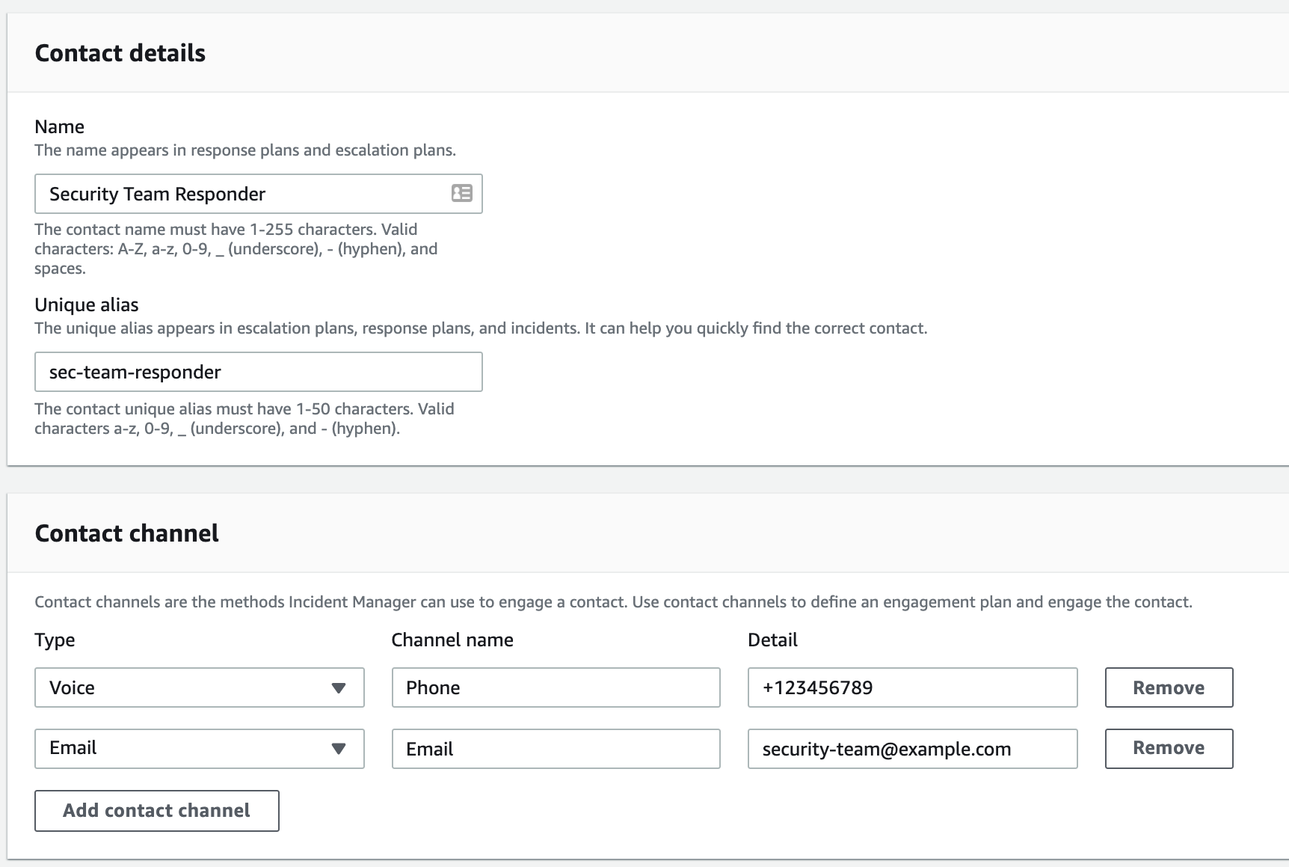Open the Email channel type dropdown
This screenshot has height=867, width=1289.
[198, 749]
